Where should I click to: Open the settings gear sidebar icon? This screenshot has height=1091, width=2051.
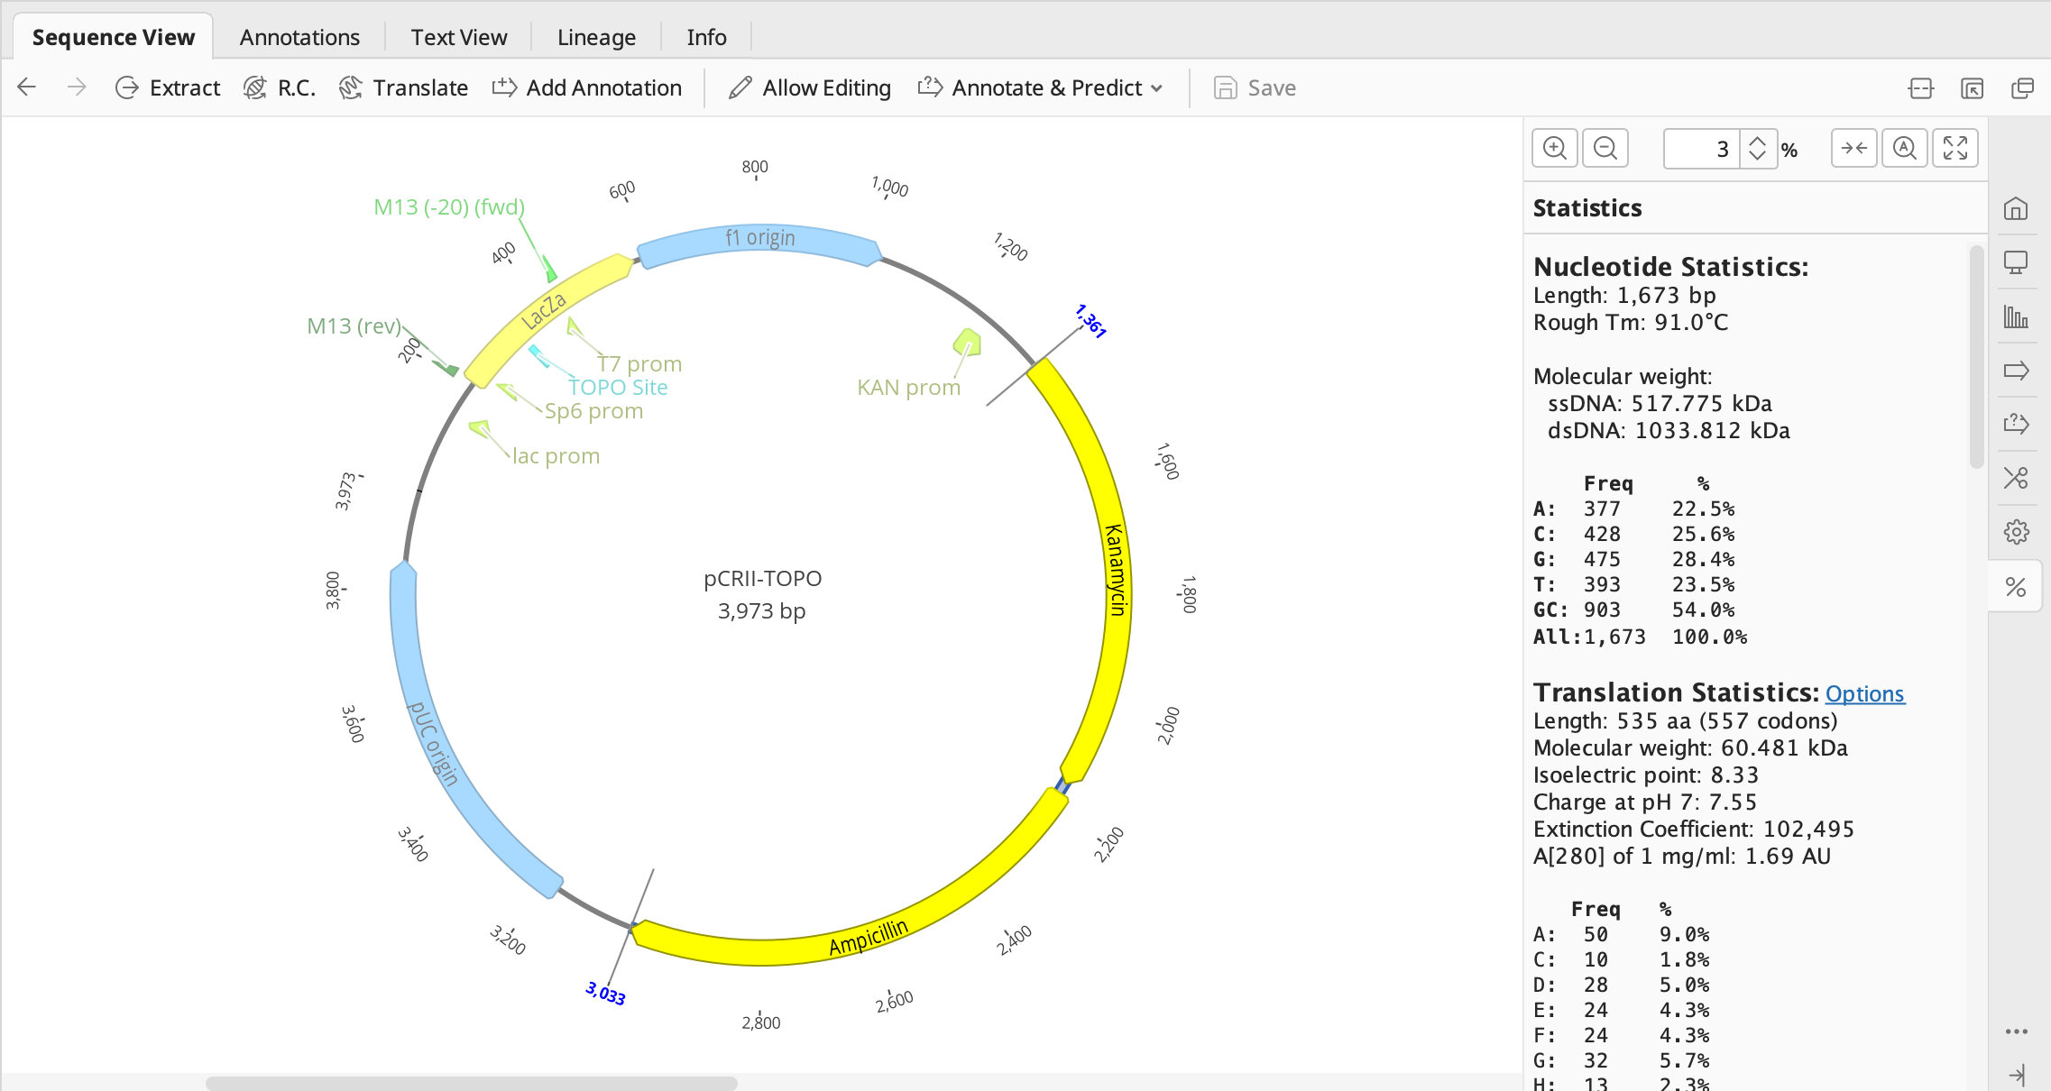tap(2016, 532)
